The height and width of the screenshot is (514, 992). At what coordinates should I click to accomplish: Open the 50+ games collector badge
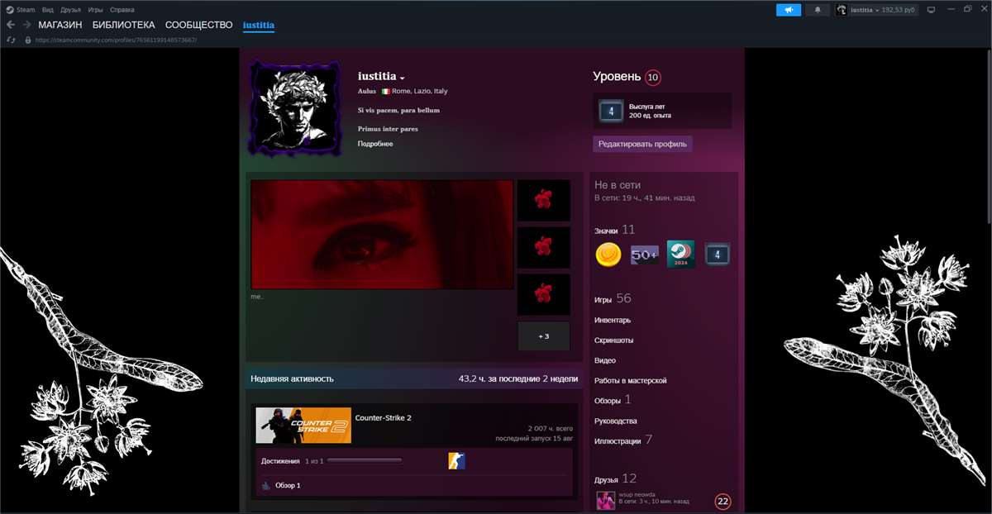click(645, 255)
